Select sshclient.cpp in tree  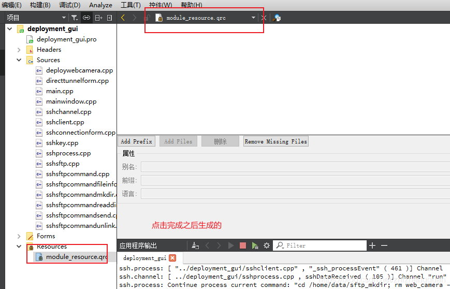65,122
